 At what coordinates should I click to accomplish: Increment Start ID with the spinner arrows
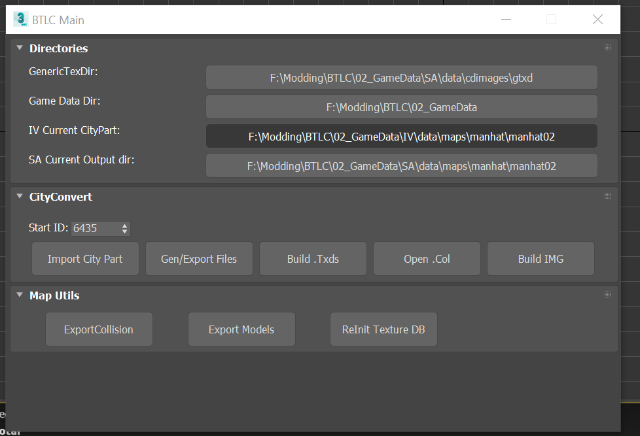coord(124,226)
